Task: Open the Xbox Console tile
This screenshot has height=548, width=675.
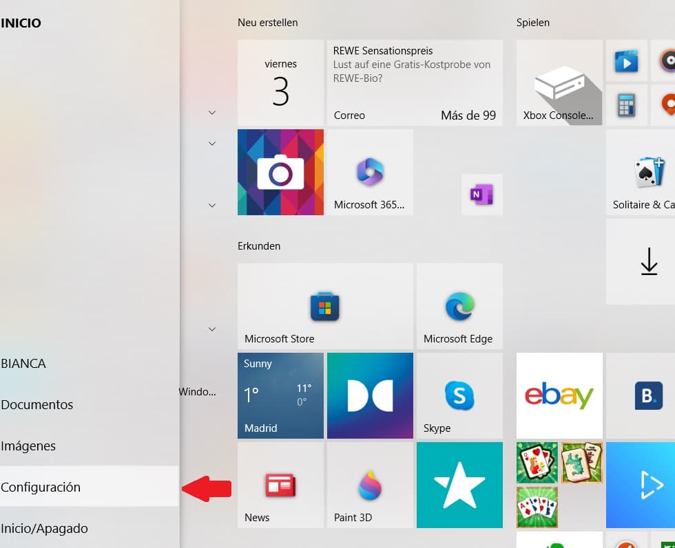Action: [x=559, y=83]
